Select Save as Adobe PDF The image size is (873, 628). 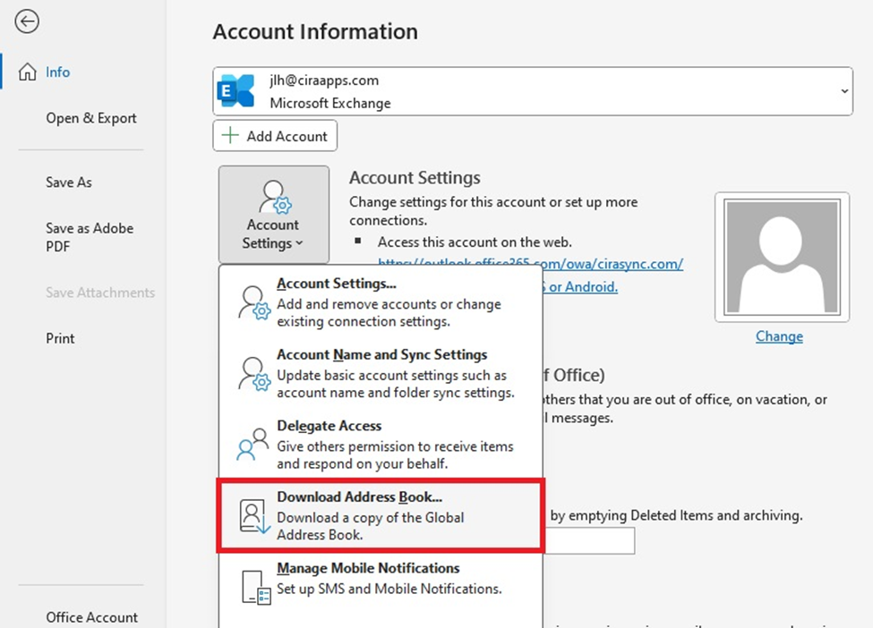click(90, 237)
